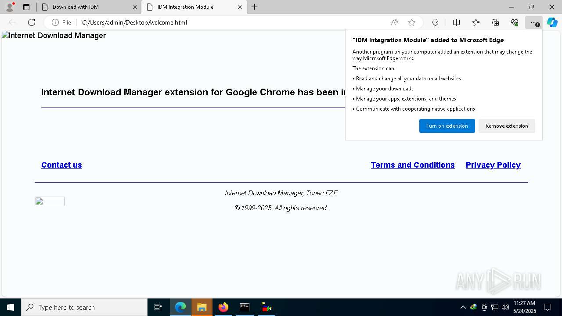This screenshot has height=316, width=562.
Task: Open Microsoft Edge taskbar icon
Action: [180, 307]
